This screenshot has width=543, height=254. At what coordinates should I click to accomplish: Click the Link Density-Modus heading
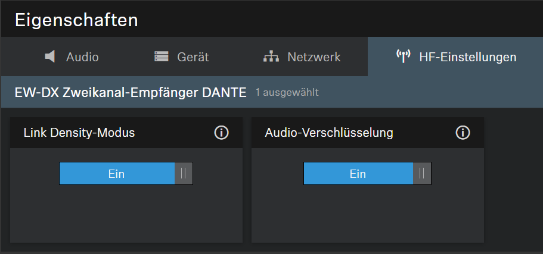coord(79,133)
